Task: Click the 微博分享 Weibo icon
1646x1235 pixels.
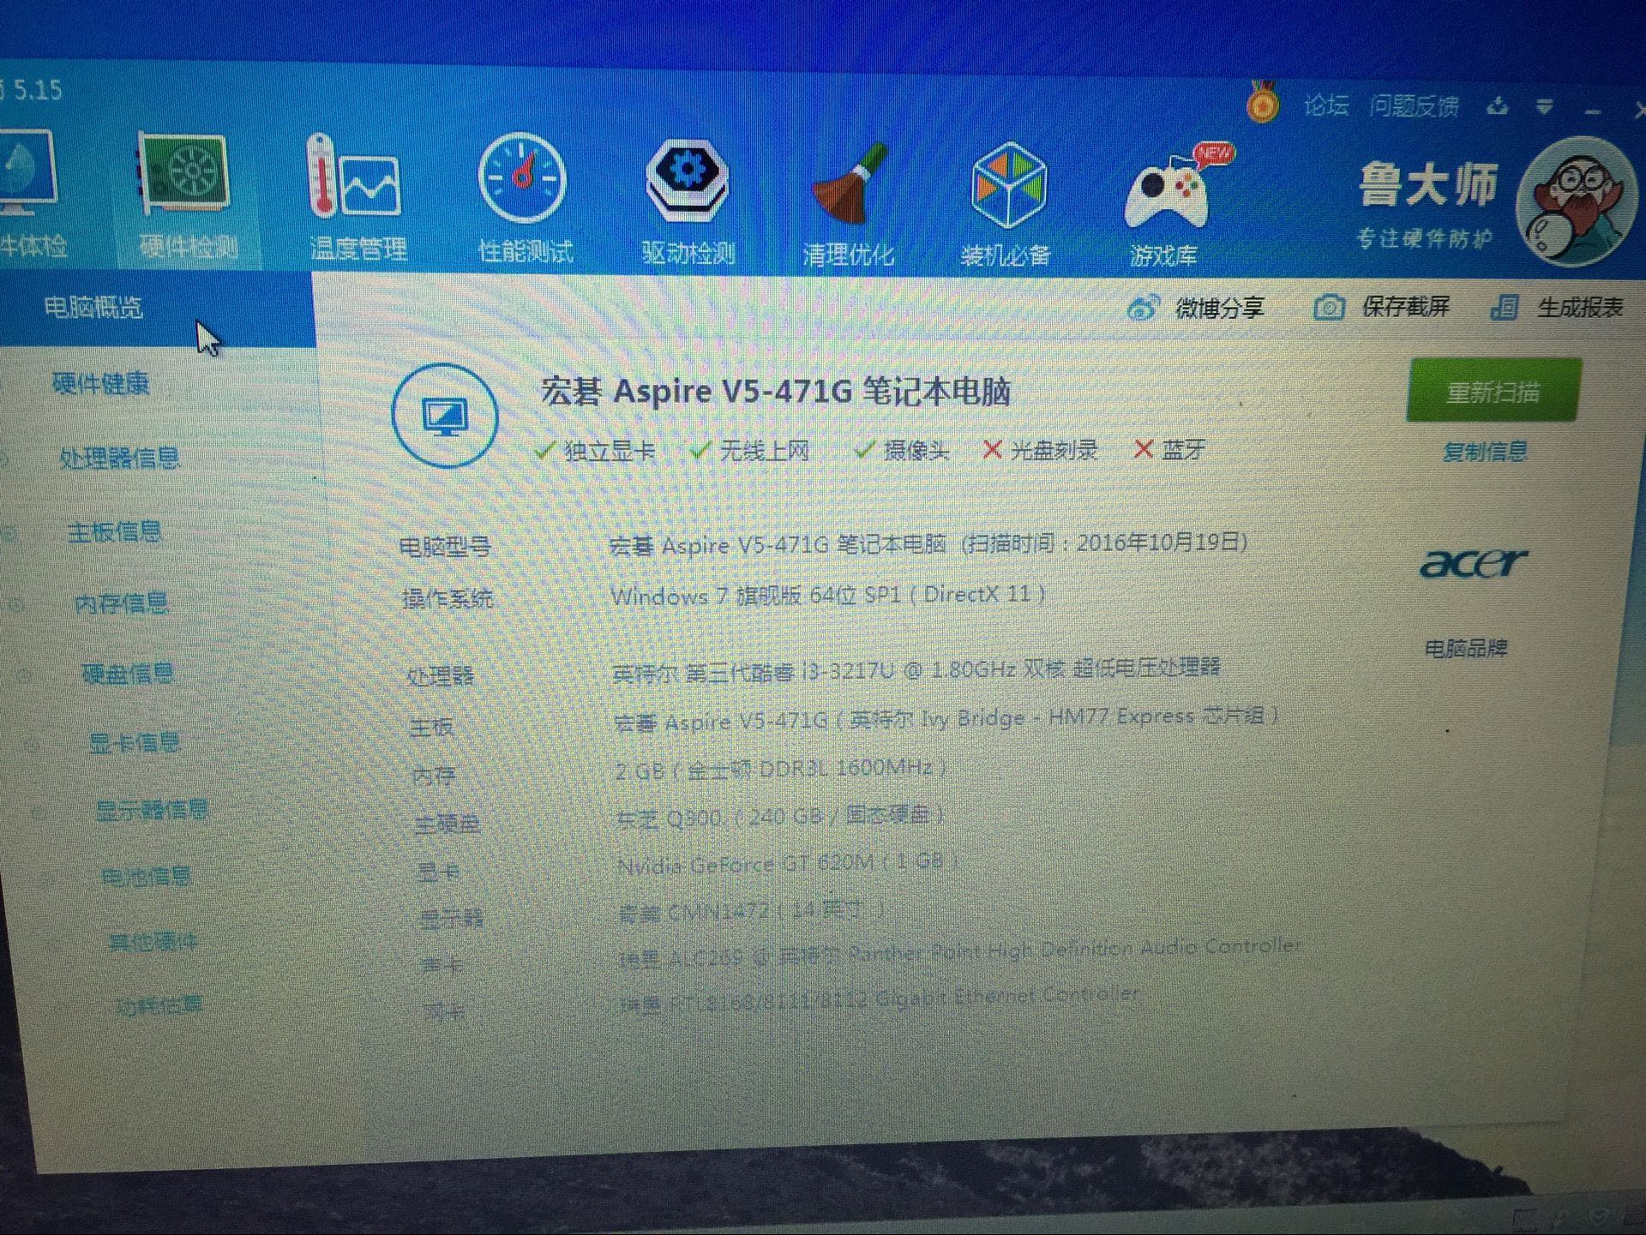Action: coord(1143,307)
